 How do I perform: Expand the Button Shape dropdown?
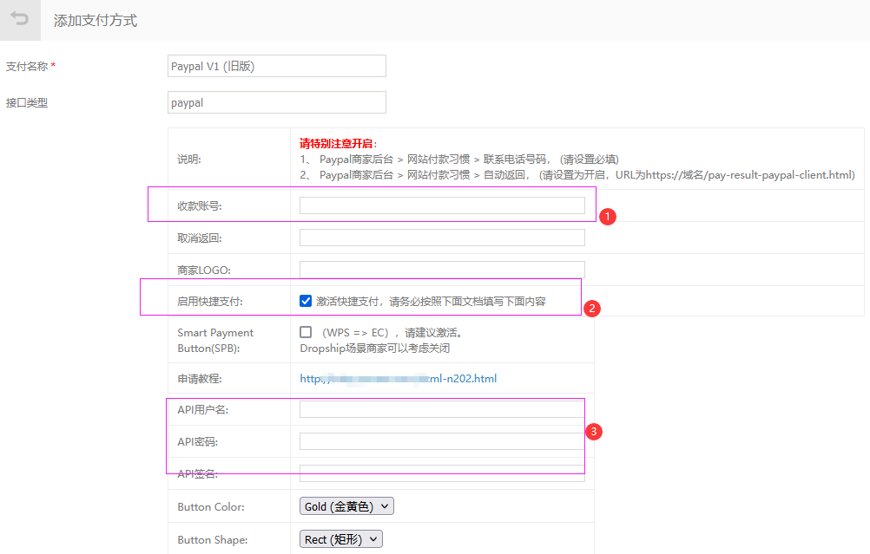[340, 539]
